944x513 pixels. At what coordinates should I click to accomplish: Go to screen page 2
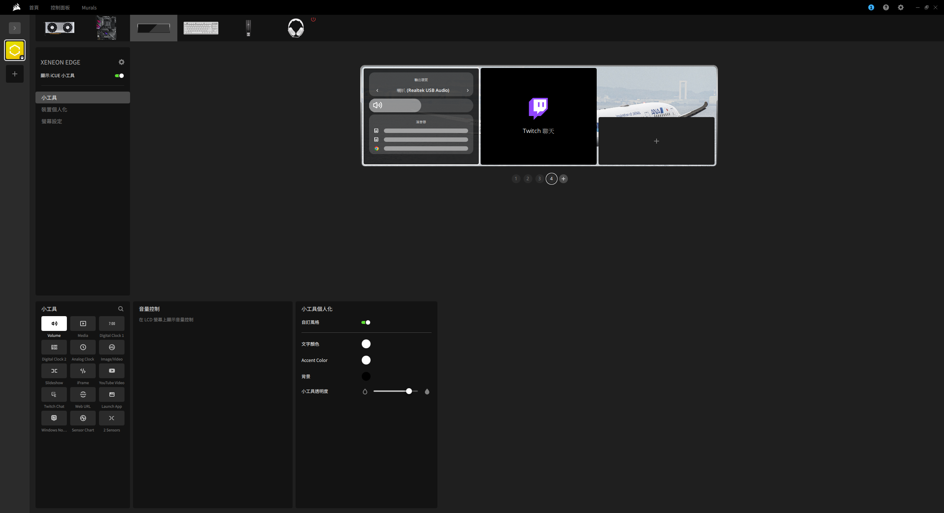tap(528, 179)
